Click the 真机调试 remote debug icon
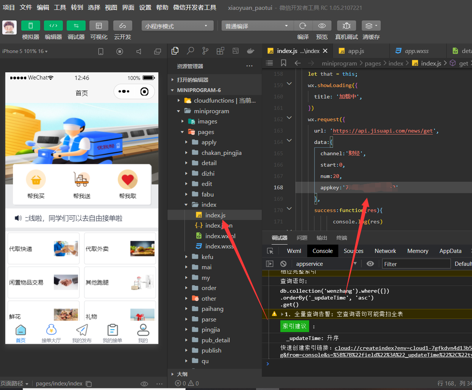The height and width of the screenshot is (390, 472). 346,26
